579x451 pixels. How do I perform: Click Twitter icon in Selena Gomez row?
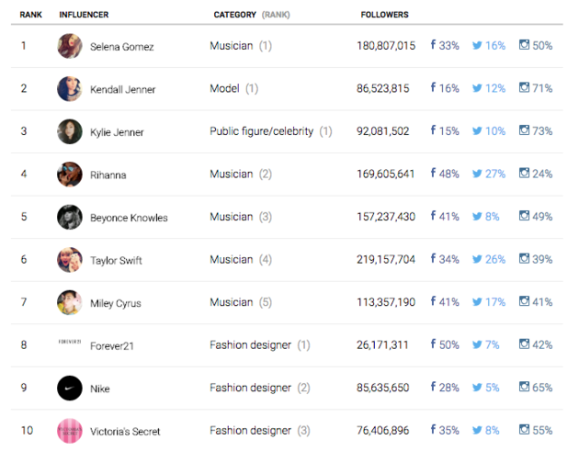point(477,45)
